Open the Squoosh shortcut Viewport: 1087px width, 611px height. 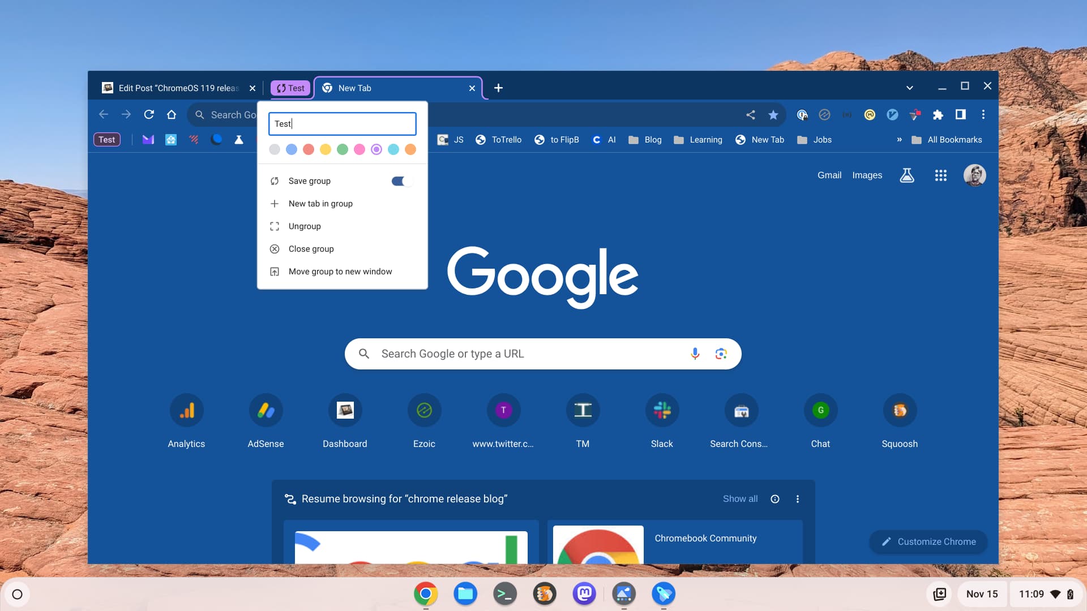click(x=900, y=420)
